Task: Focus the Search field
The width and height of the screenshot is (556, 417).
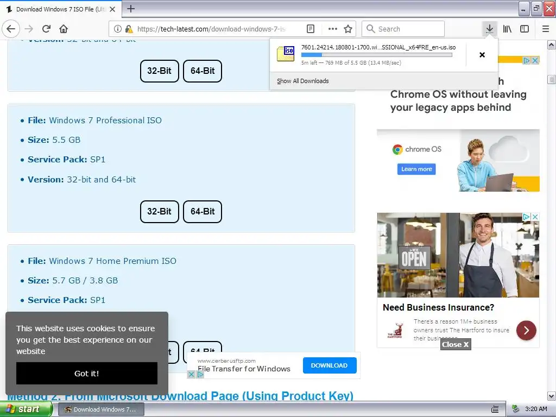Action: [x=403, y=29]
